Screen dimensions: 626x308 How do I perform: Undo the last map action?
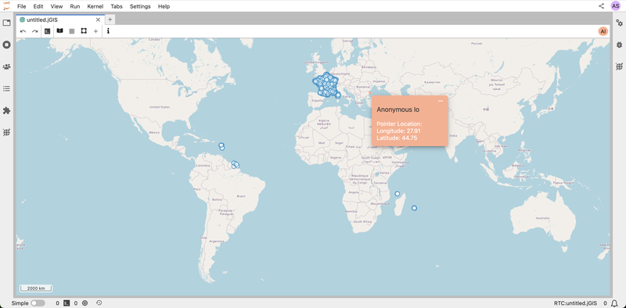(23, 31)
